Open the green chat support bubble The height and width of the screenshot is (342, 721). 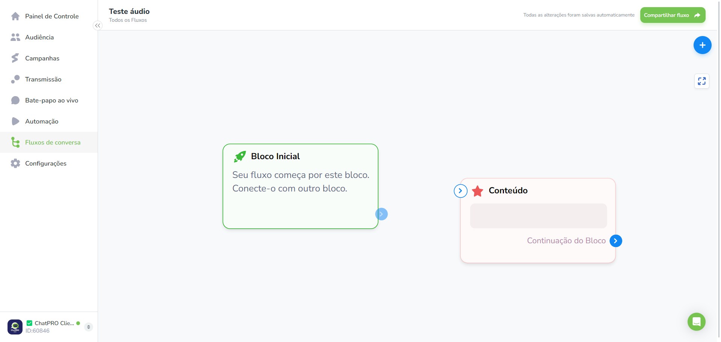point(696,322)
